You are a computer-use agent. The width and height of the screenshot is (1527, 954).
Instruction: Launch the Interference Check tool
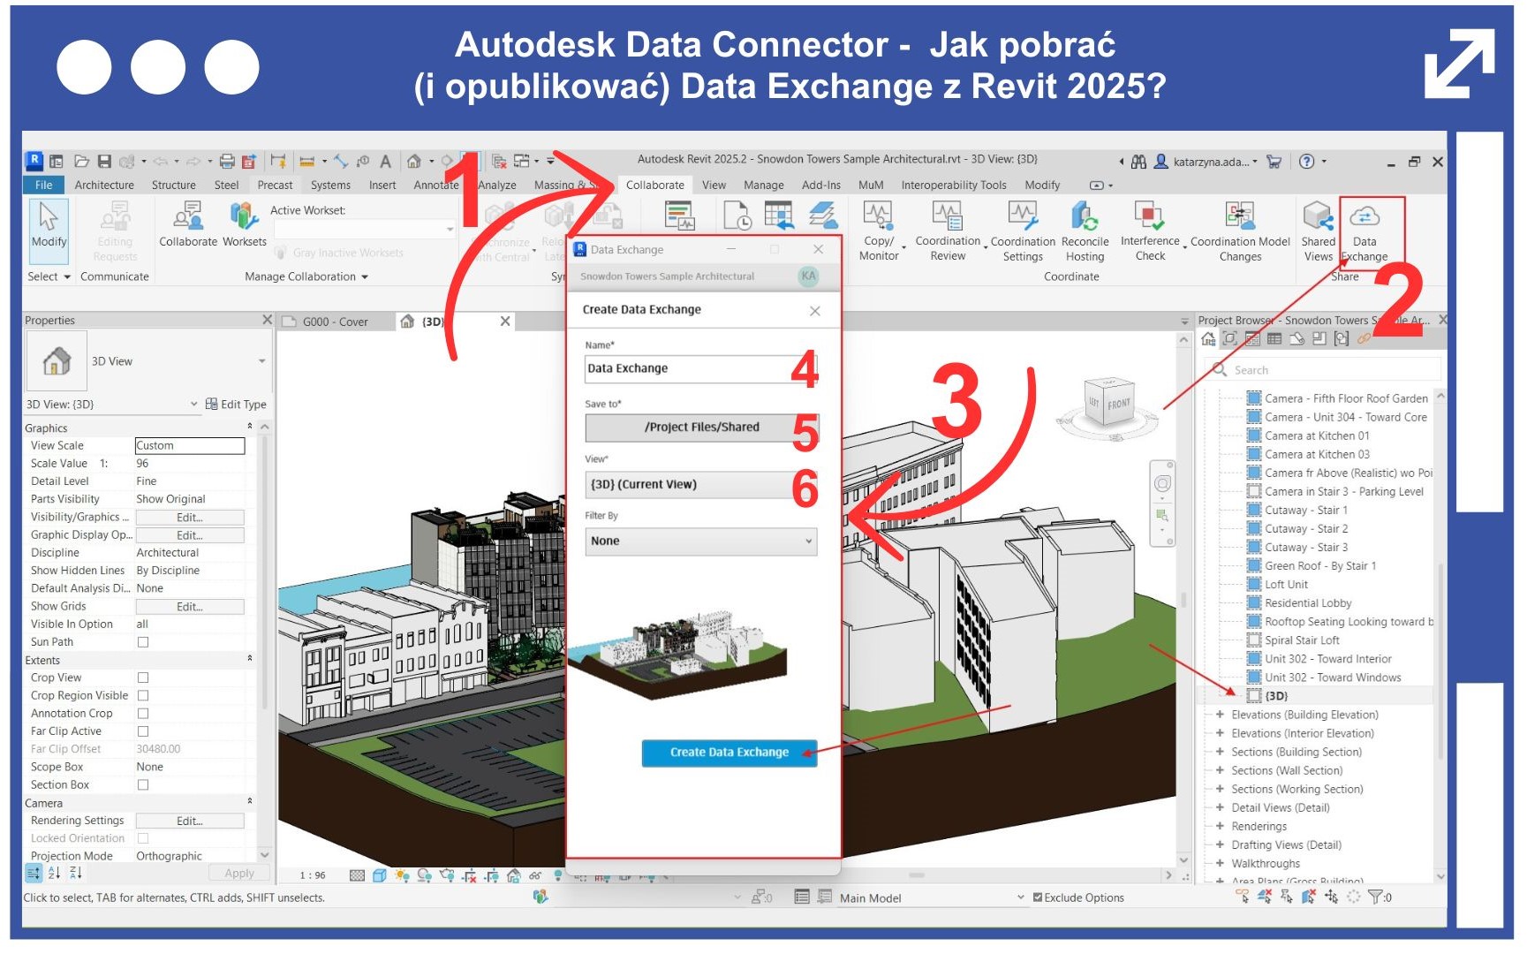click(1149, 218)
